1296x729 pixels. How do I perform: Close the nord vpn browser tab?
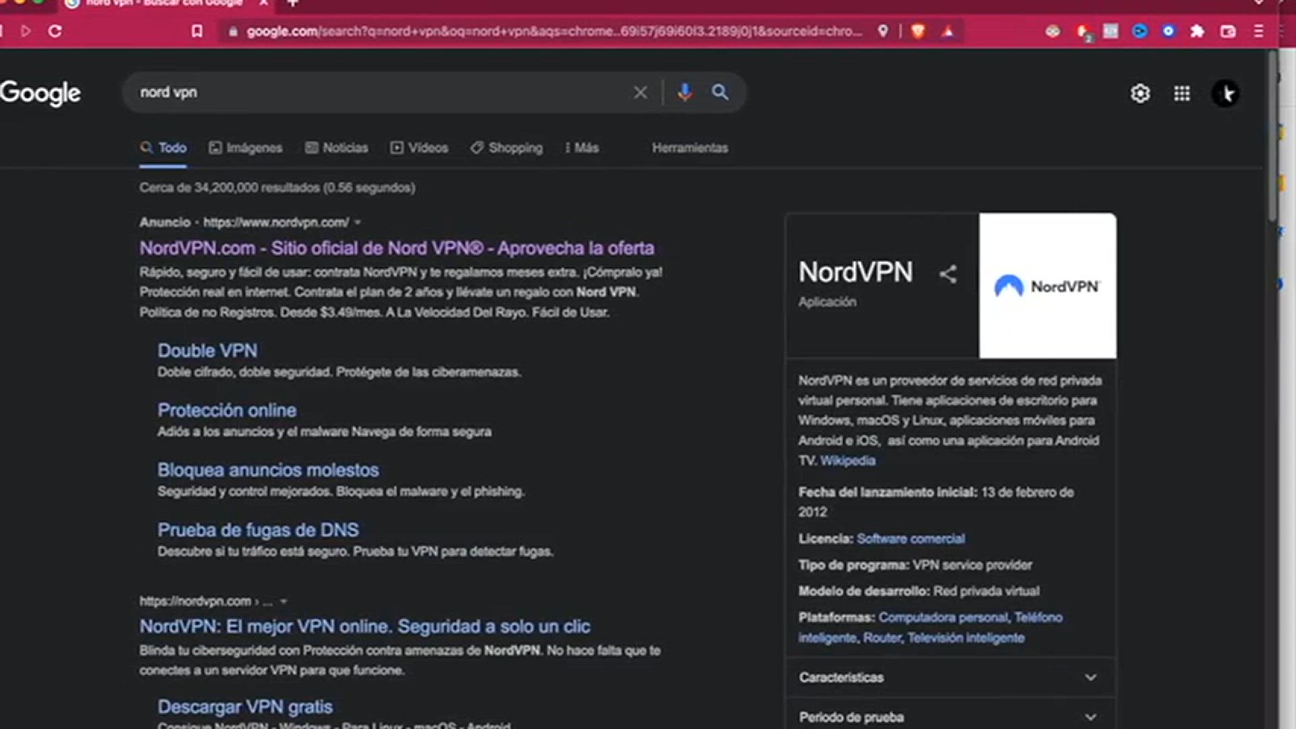[x=264, y=3]
